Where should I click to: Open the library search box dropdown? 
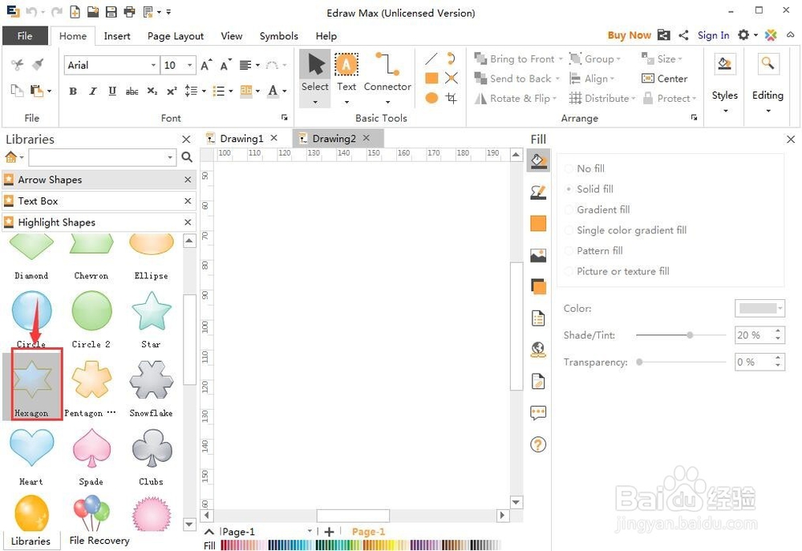(170, 157)
